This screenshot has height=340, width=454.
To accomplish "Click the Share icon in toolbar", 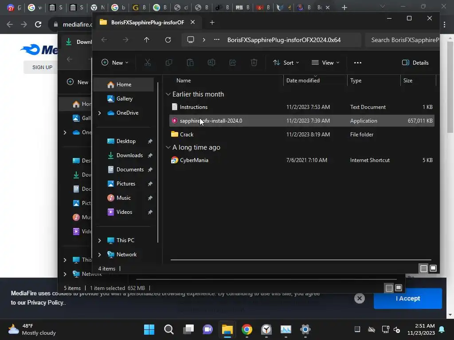I will 232,62.
